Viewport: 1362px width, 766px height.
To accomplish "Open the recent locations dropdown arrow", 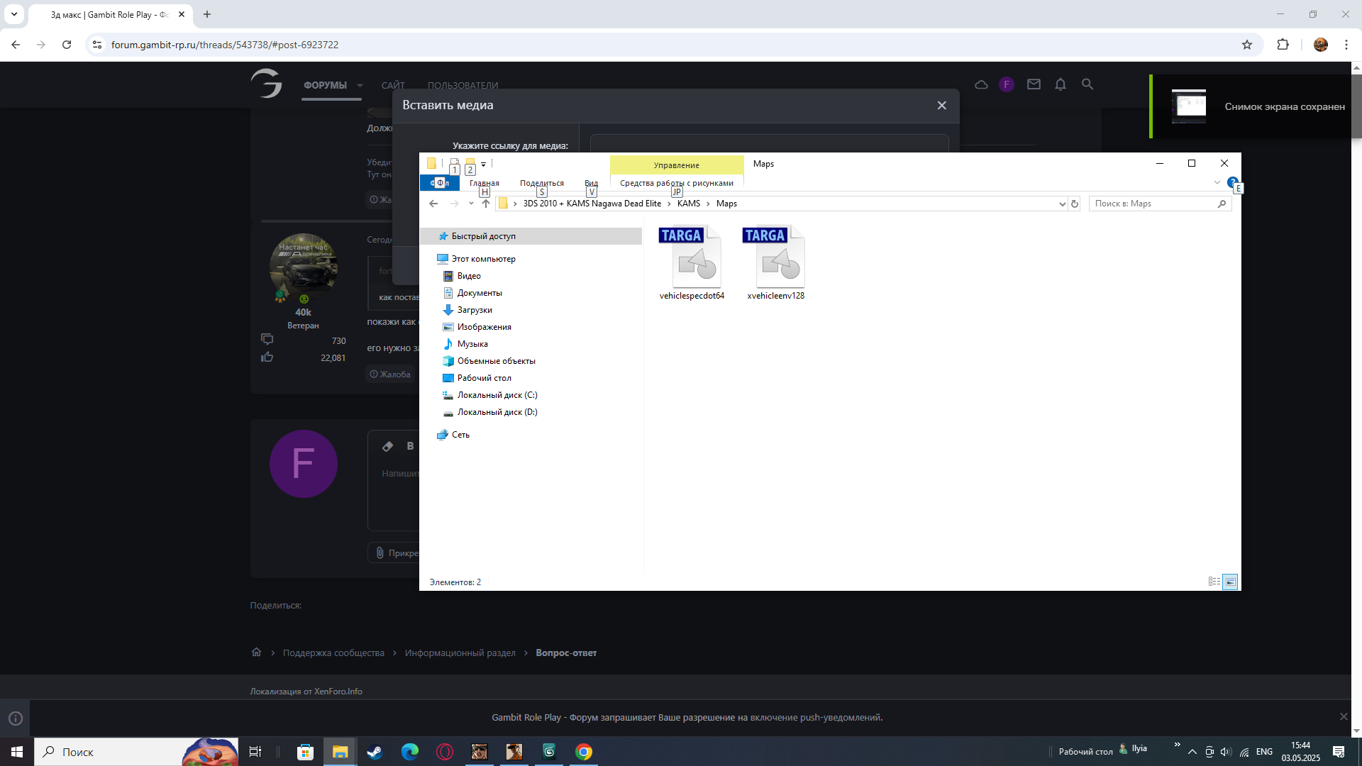I will [471, 204].
